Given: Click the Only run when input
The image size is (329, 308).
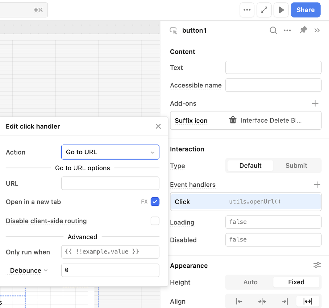Looking at the screenshot, I should coord(110,252).
